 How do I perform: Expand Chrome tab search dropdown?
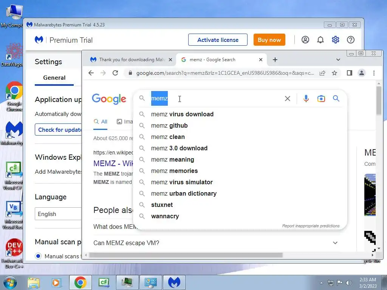[x=338, y=60]
